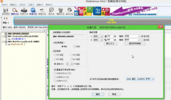Collapse the HD3 MsftVirtualDisk tree node
The image size is (171, 100).
tap(3, 42)
